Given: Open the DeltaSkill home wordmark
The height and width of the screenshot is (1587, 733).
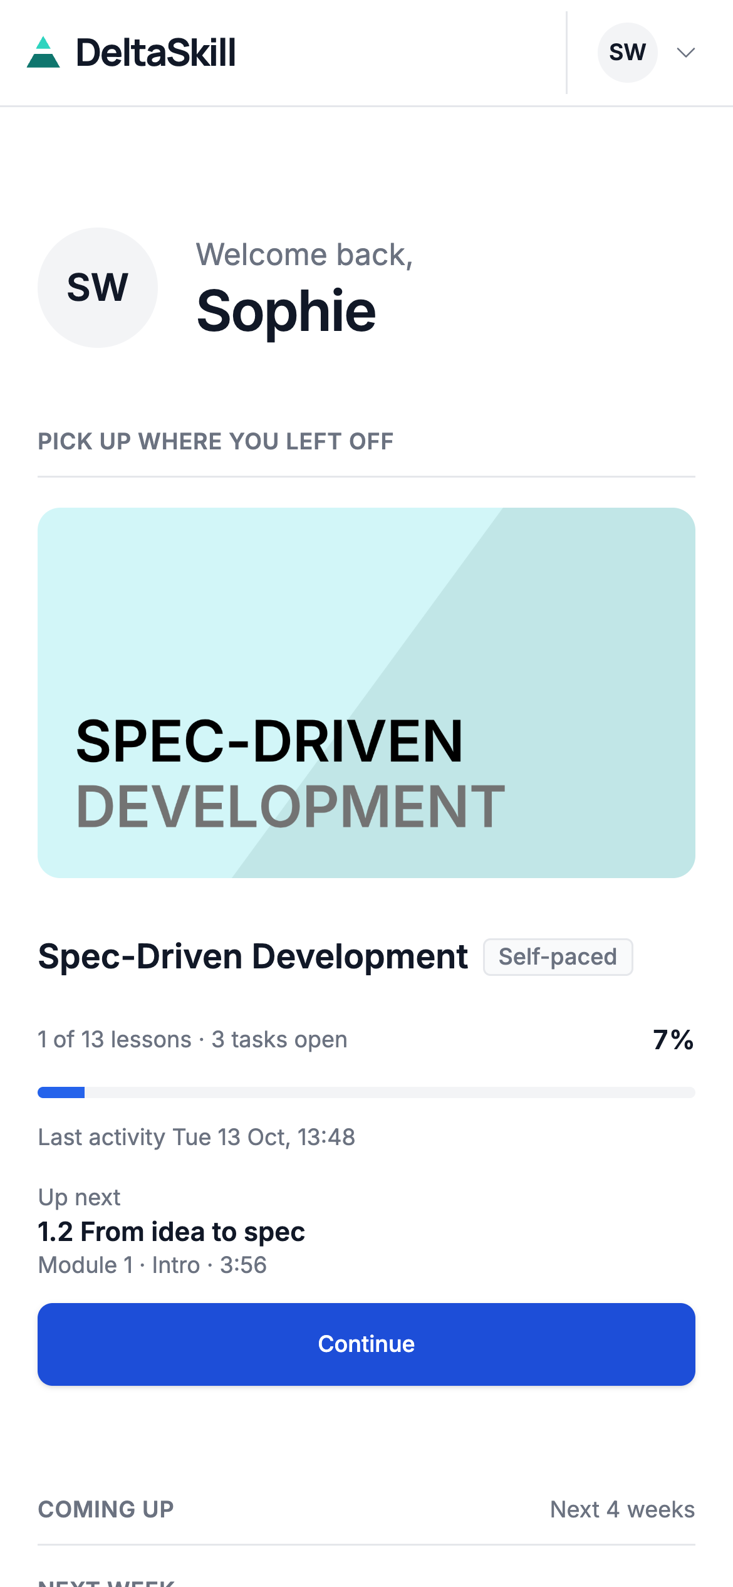Looking at the screenshot, I should (156, 53).
